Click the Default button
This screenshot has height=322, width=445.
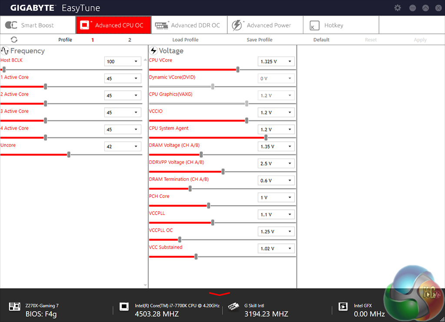click(x=321, y=40)
